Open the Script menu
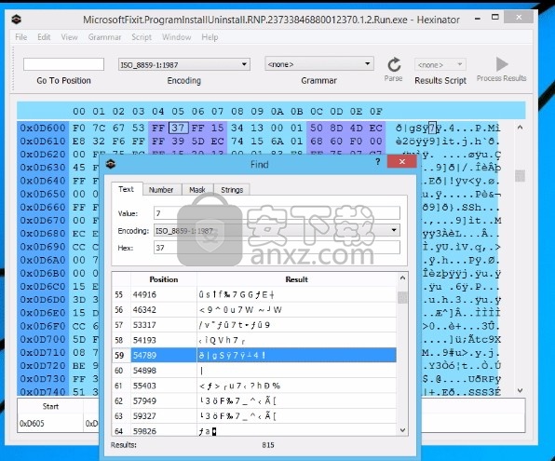The height and width of the screenshot is (461, 555). click(x=142, y=37)
